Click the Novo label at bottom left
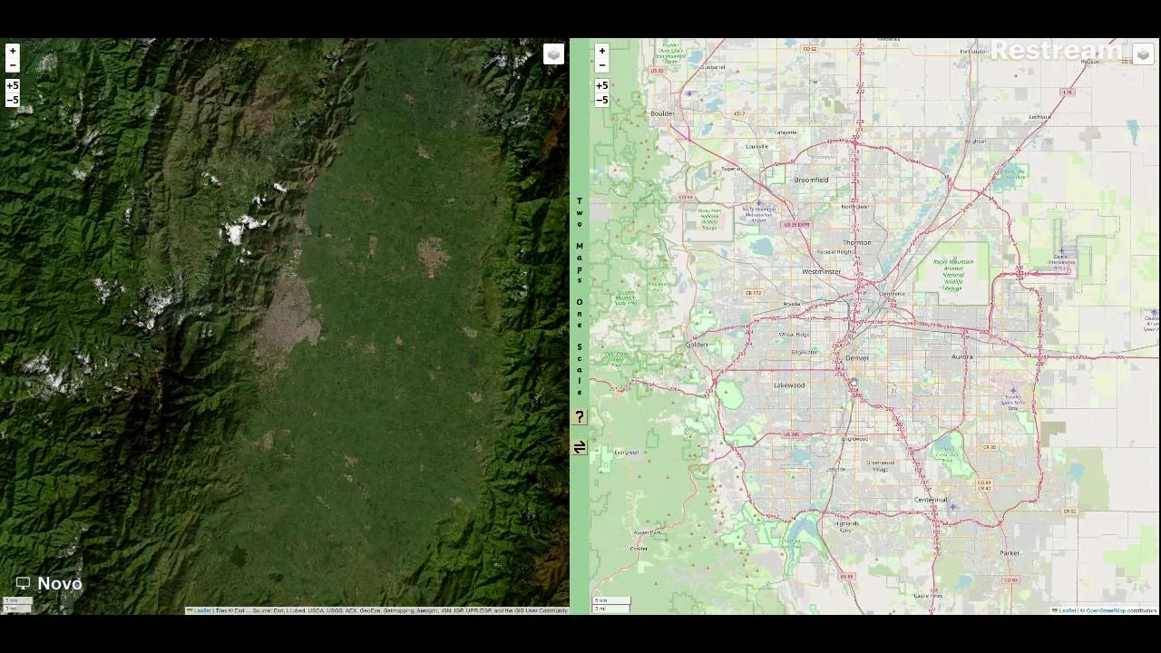The height and width of the screenshot is (653, 1161). click(60, 583)
